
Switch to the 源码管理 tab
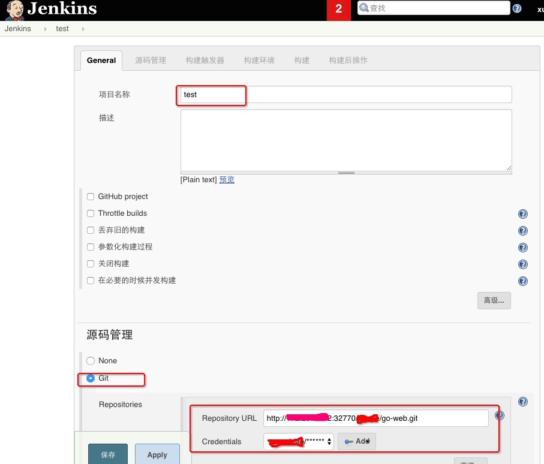pyautogui.click(x=151, y=61)
